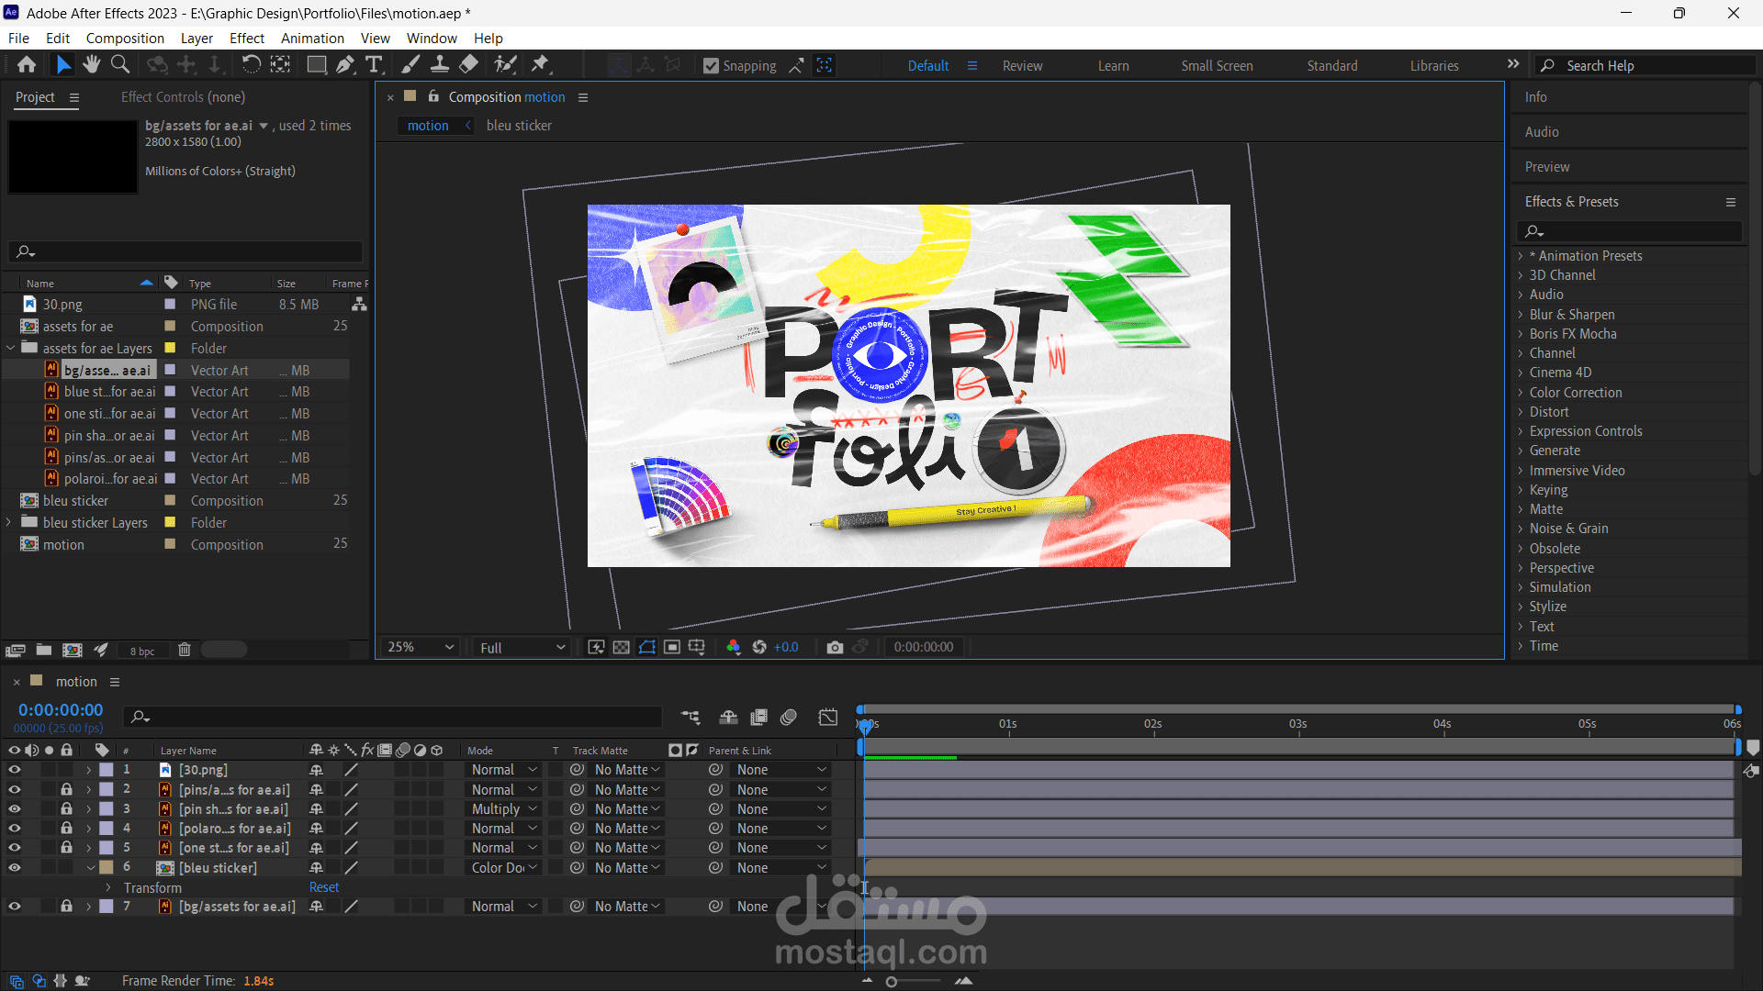This screenshot has width=1763, height=991.
Task: Select the Rectangle shape tool
Action: pyautogui.click(x=316, y=64)
